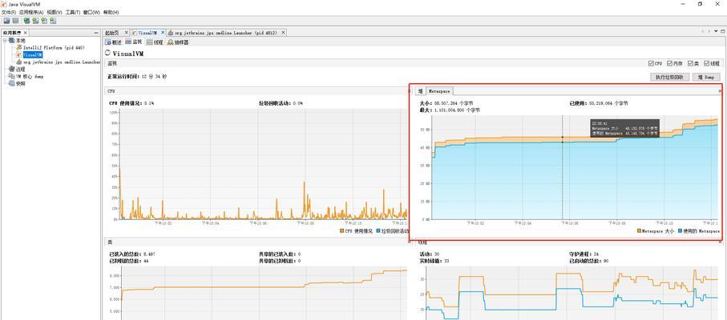Open the 视图(V) menu
The width and height of the screenshot is (727, 320).
pos(55,12)
